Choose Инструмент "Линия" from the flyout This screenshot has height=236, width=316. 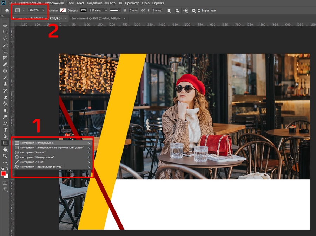(53, 162)
